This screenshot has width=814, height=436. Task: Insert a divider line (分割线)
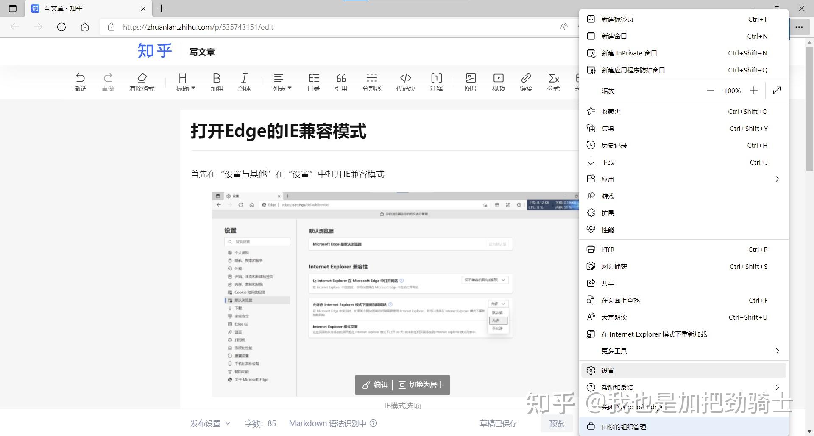coord(372,82)
